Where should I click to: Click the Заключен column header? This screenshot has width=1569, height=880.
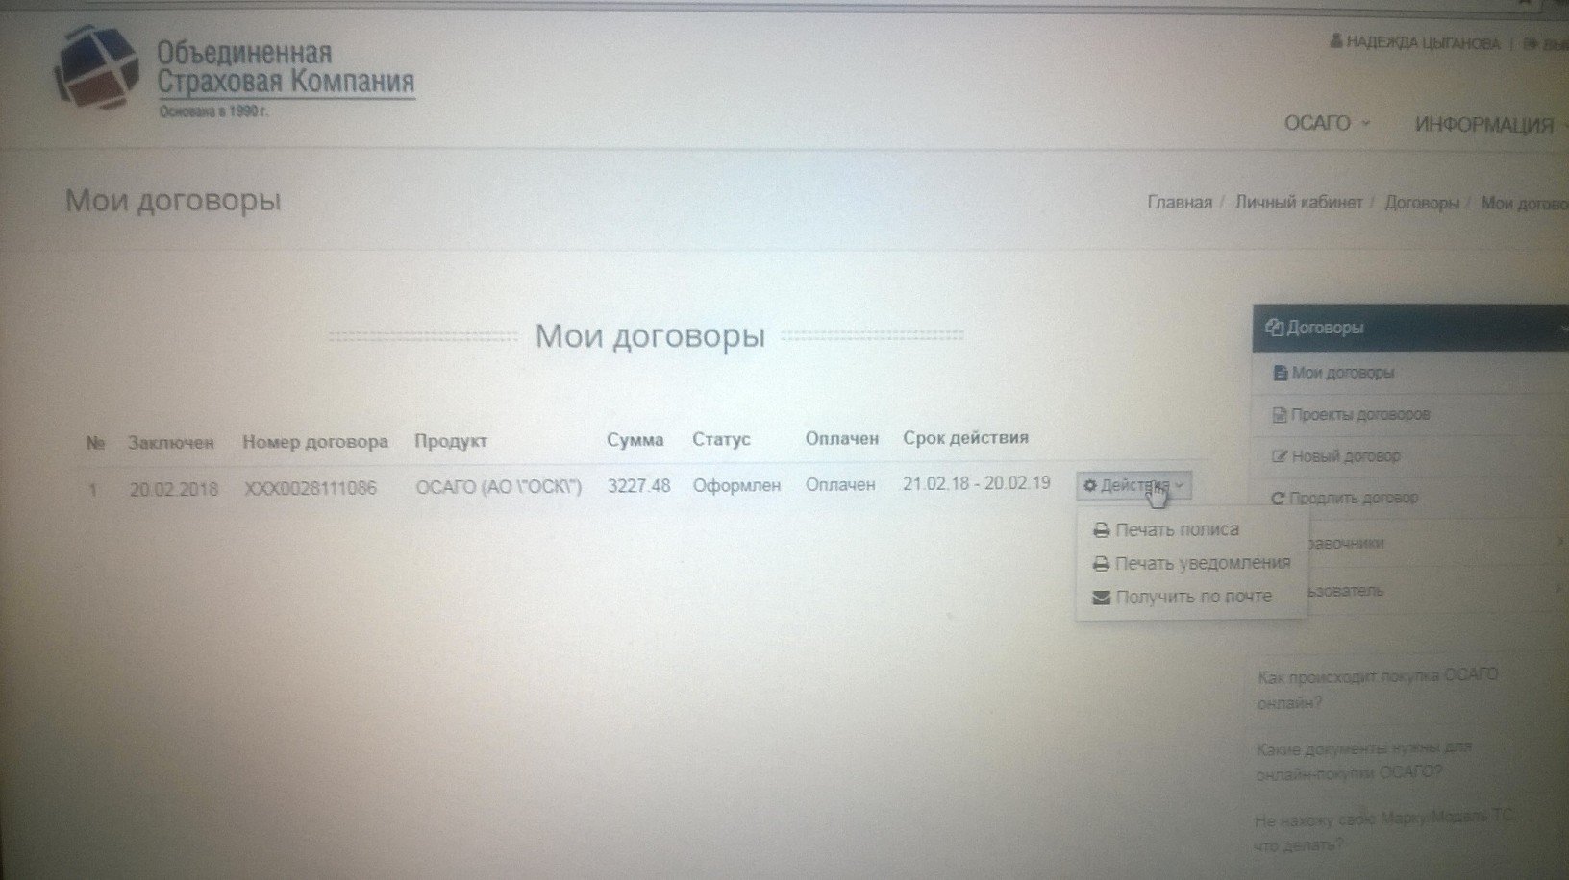tap(171, 443)
